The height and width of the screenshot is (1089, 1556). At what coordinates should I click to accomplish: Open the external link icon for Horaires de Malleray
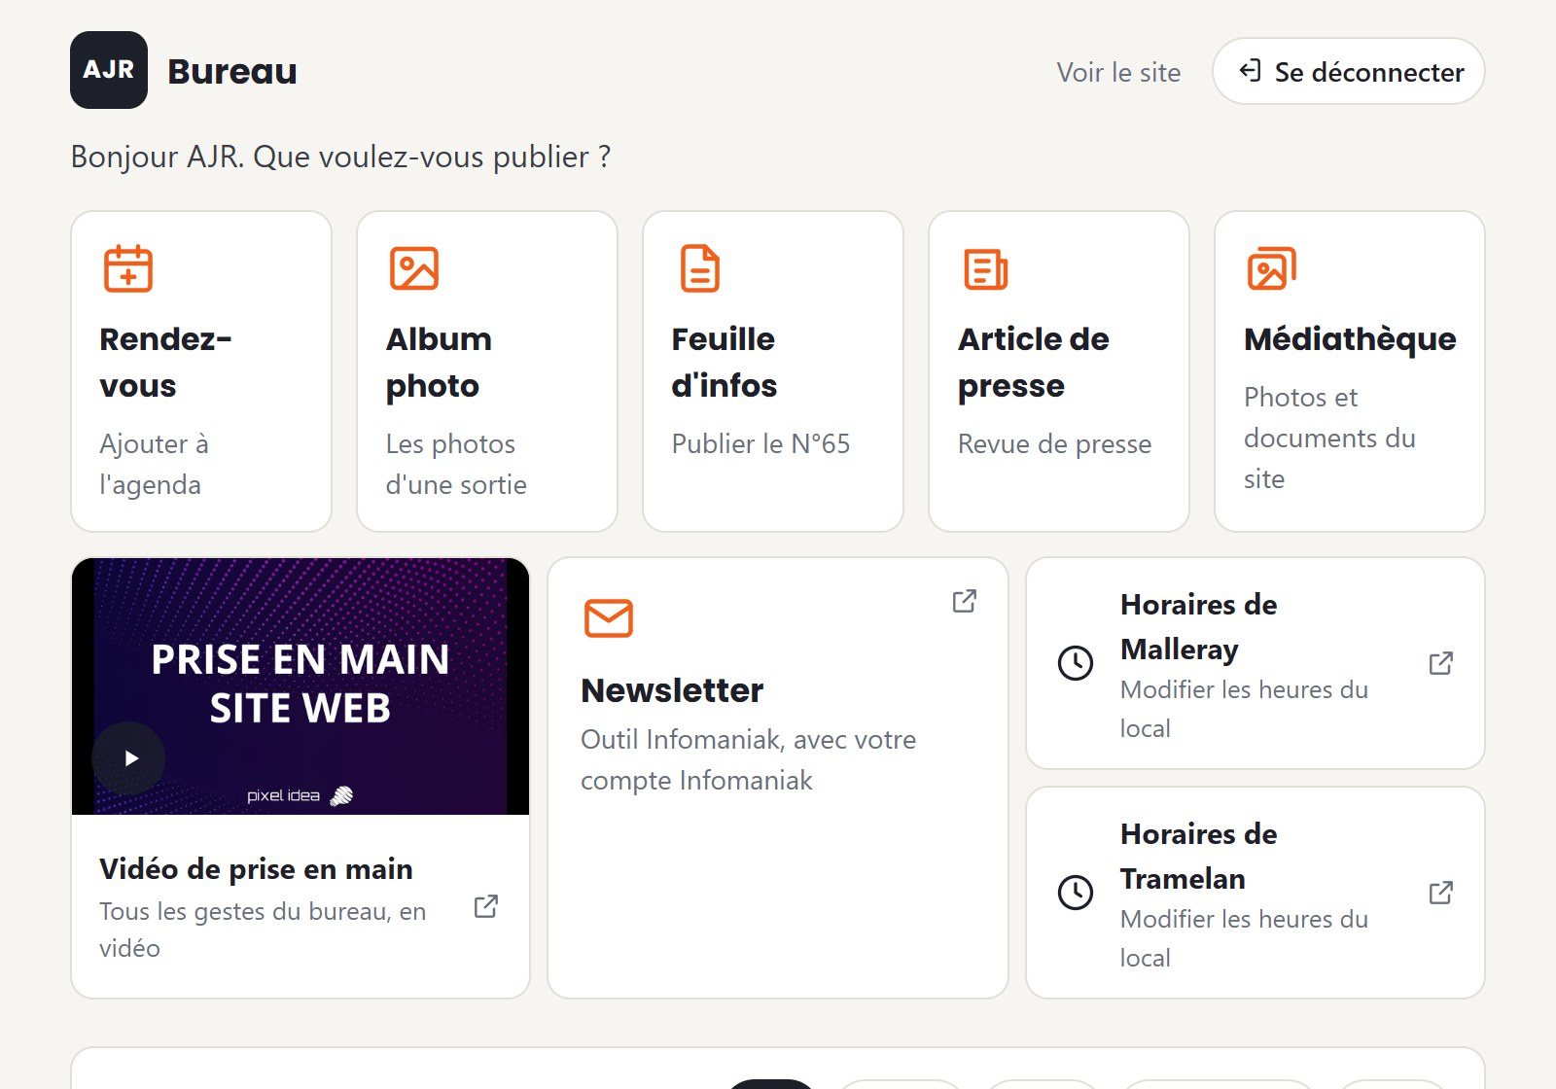click(1441, 663)
